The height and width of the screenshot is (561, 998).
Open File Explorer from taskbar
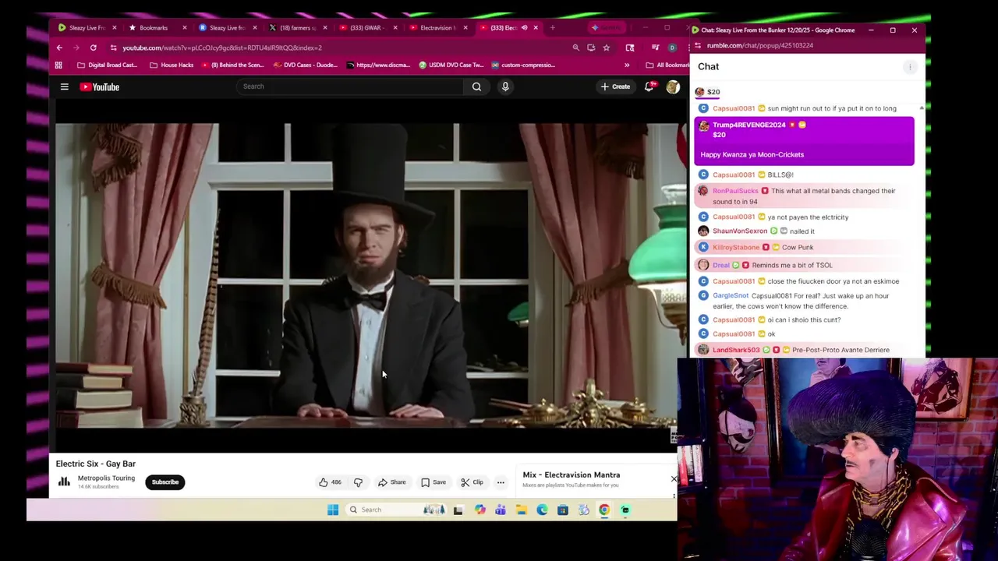[522, 510]
